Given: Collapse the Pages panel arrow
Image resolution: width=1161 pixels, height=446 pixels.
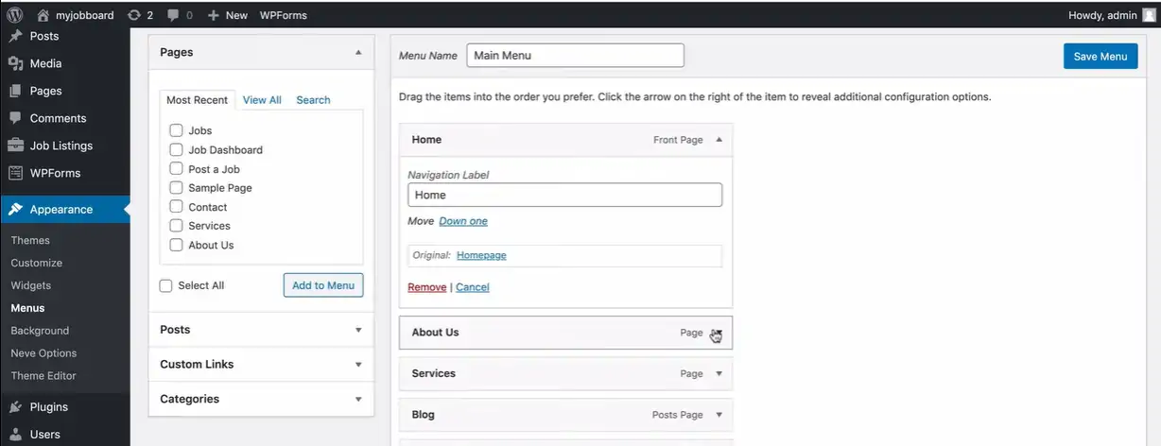Looking at the screenshot, I should click(x=358, y=53).
